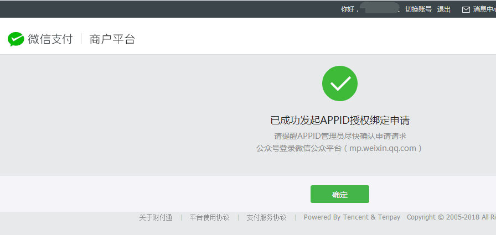Click the green success checkmark circle
496x235 pixels.
click(339, 83)
